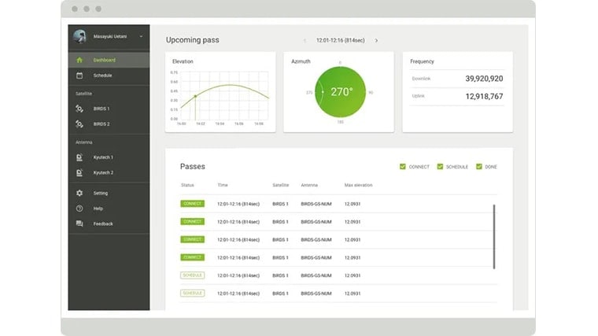Image resolution: width=598 pixels, height=336 pixels.
Task: Open the Schedule menu item
Action: coord(102,76)
